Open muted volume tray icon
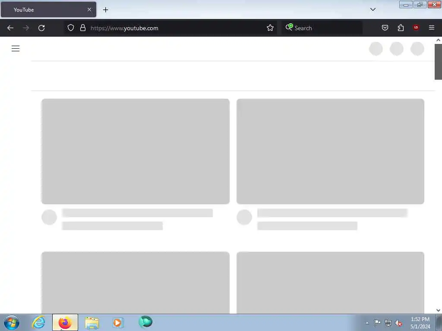Viewport: 442px width, 331px height. tap(398, 323)
